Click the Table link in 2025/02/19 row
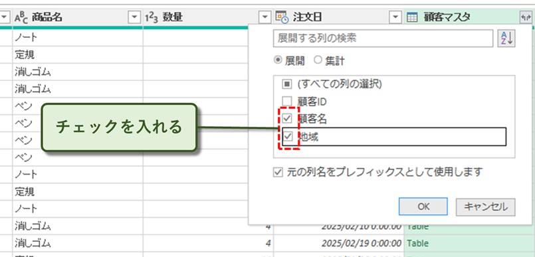 [x=417, y=243]
